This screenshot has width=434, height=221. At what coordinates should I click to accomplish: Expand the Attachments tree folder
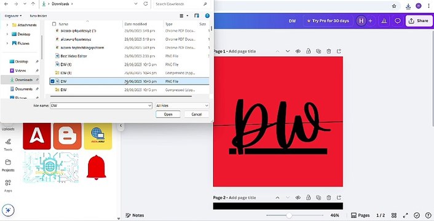pos(7,25)
